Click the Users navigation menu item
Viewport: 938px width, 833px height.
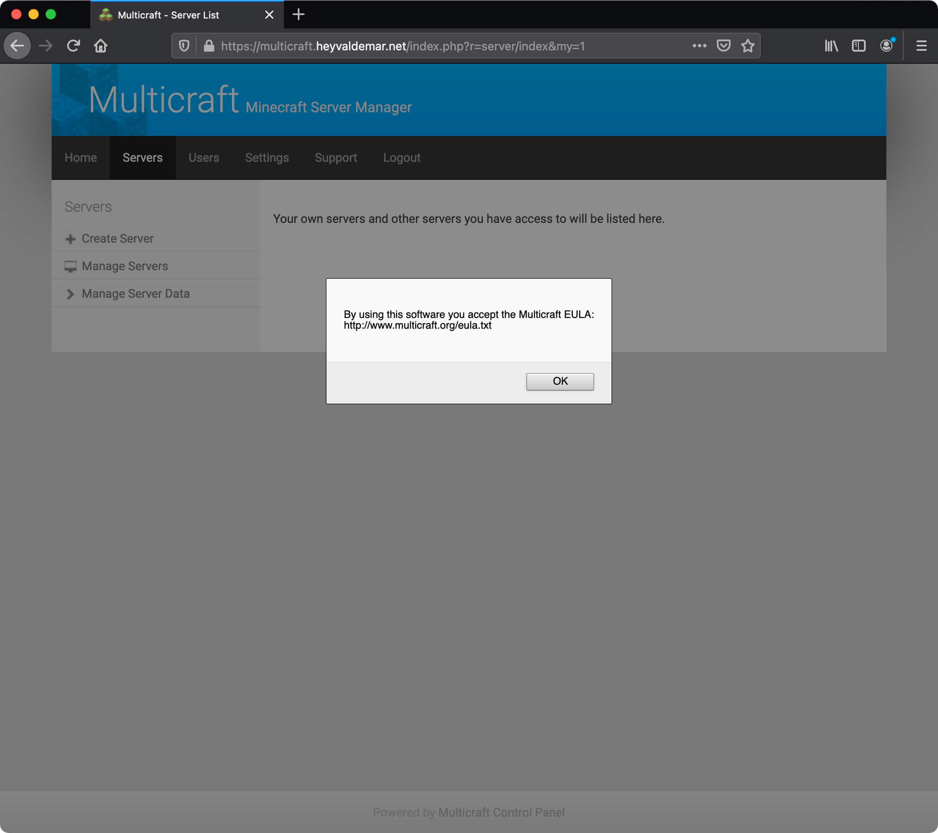click(x=204, y=157)
